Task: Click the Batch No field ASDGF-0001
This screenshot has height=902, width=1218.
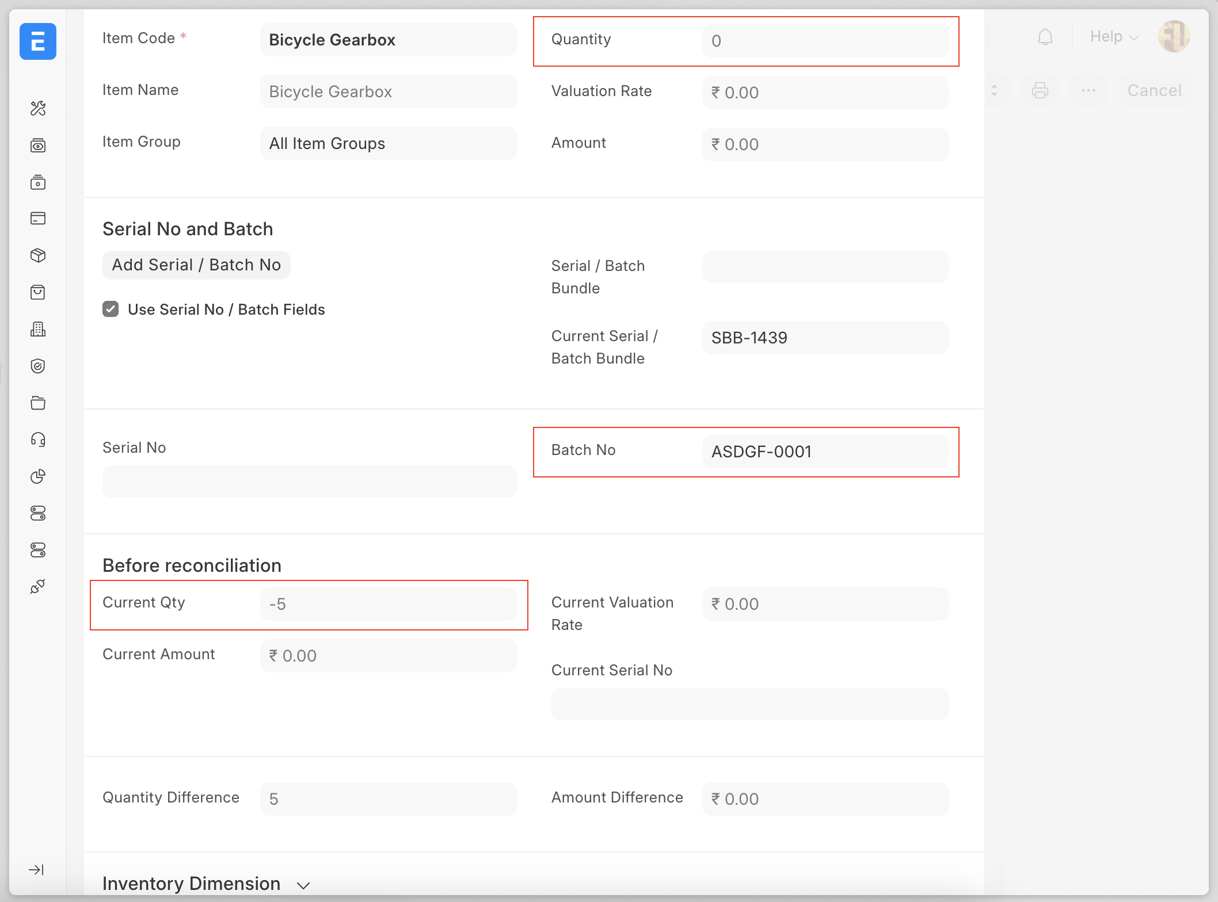Action: (824, 452)
